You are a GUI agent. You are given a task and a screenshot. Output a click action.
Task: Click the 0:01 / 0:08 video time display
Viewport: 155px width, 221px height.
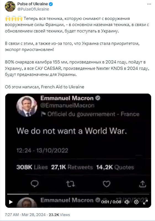(111, 202)
